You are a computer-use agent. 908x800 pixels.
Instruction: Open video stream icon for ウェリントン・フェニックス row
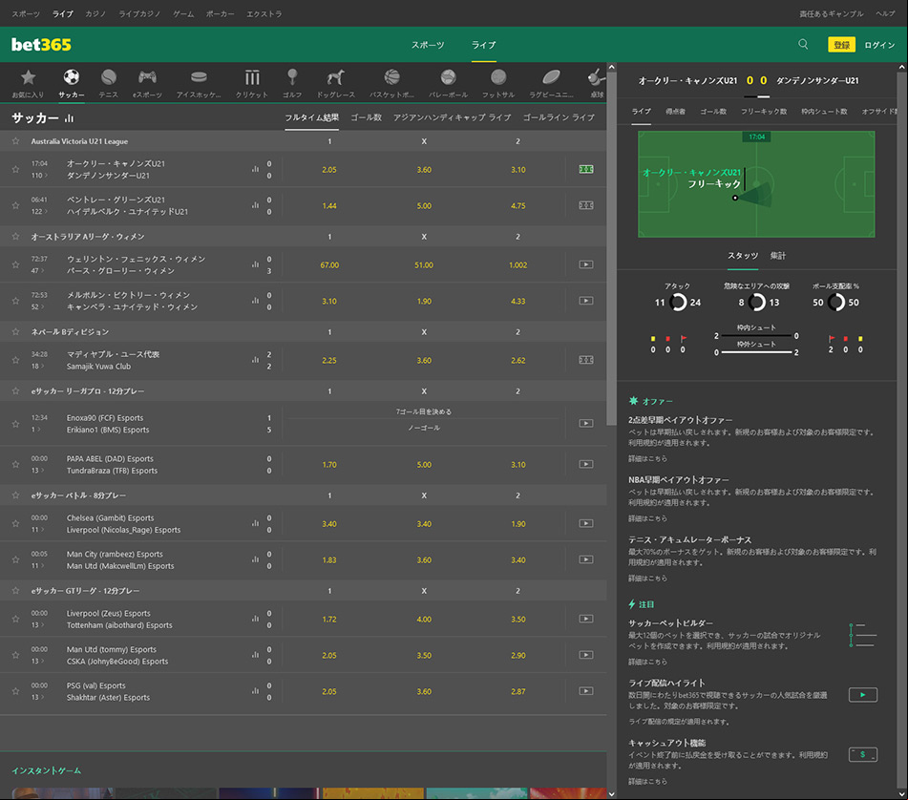[x=586, y=264]
